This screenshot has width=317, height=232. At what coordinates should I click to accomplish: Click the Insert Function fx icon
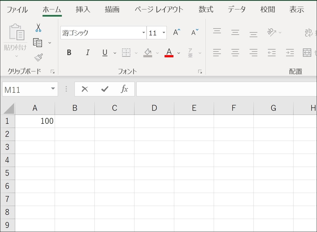coord(125,89)
